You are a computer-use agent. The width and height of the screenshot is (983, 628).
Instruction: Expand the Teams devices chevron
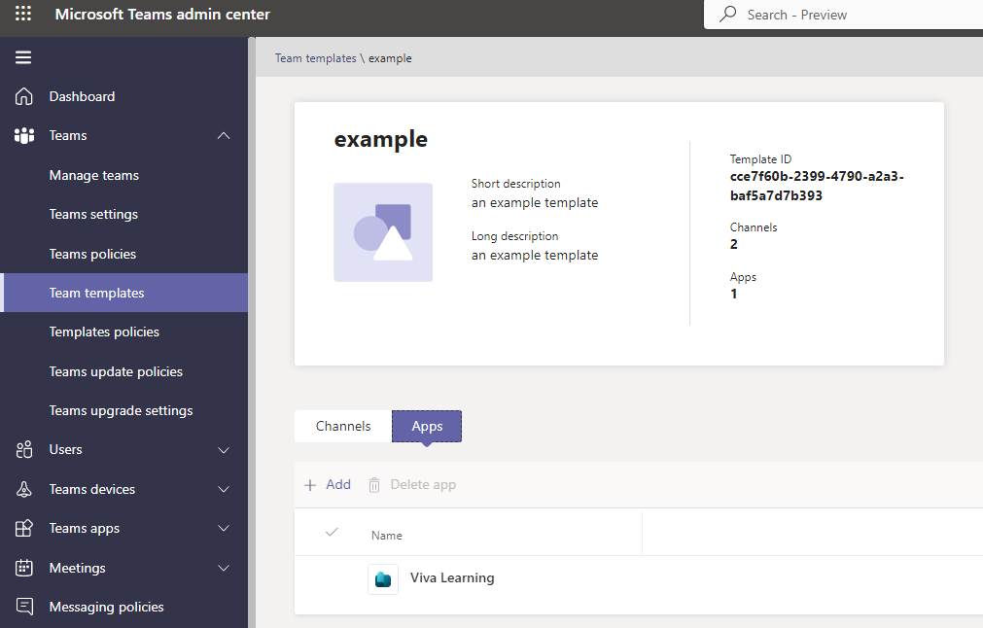pyautogui.click(x=224, y=489)
